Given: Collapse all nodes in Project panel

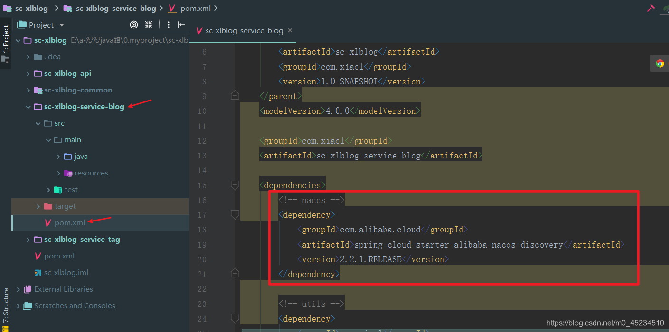Looking at the screenshot, I should point(149,25).
